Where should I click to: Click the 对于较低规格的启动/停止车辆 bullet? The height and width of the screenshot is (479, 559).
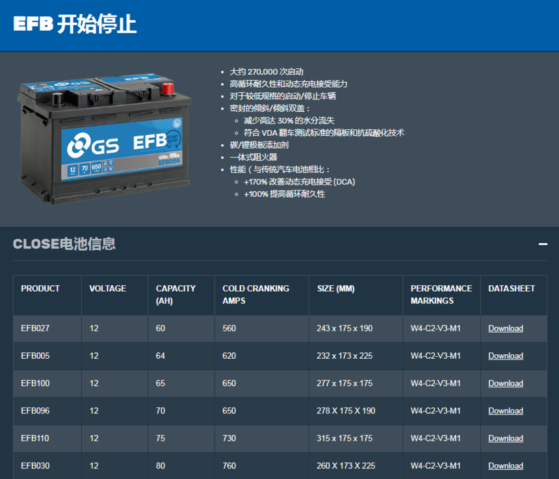pyautogui.click(x=283, y=96)
